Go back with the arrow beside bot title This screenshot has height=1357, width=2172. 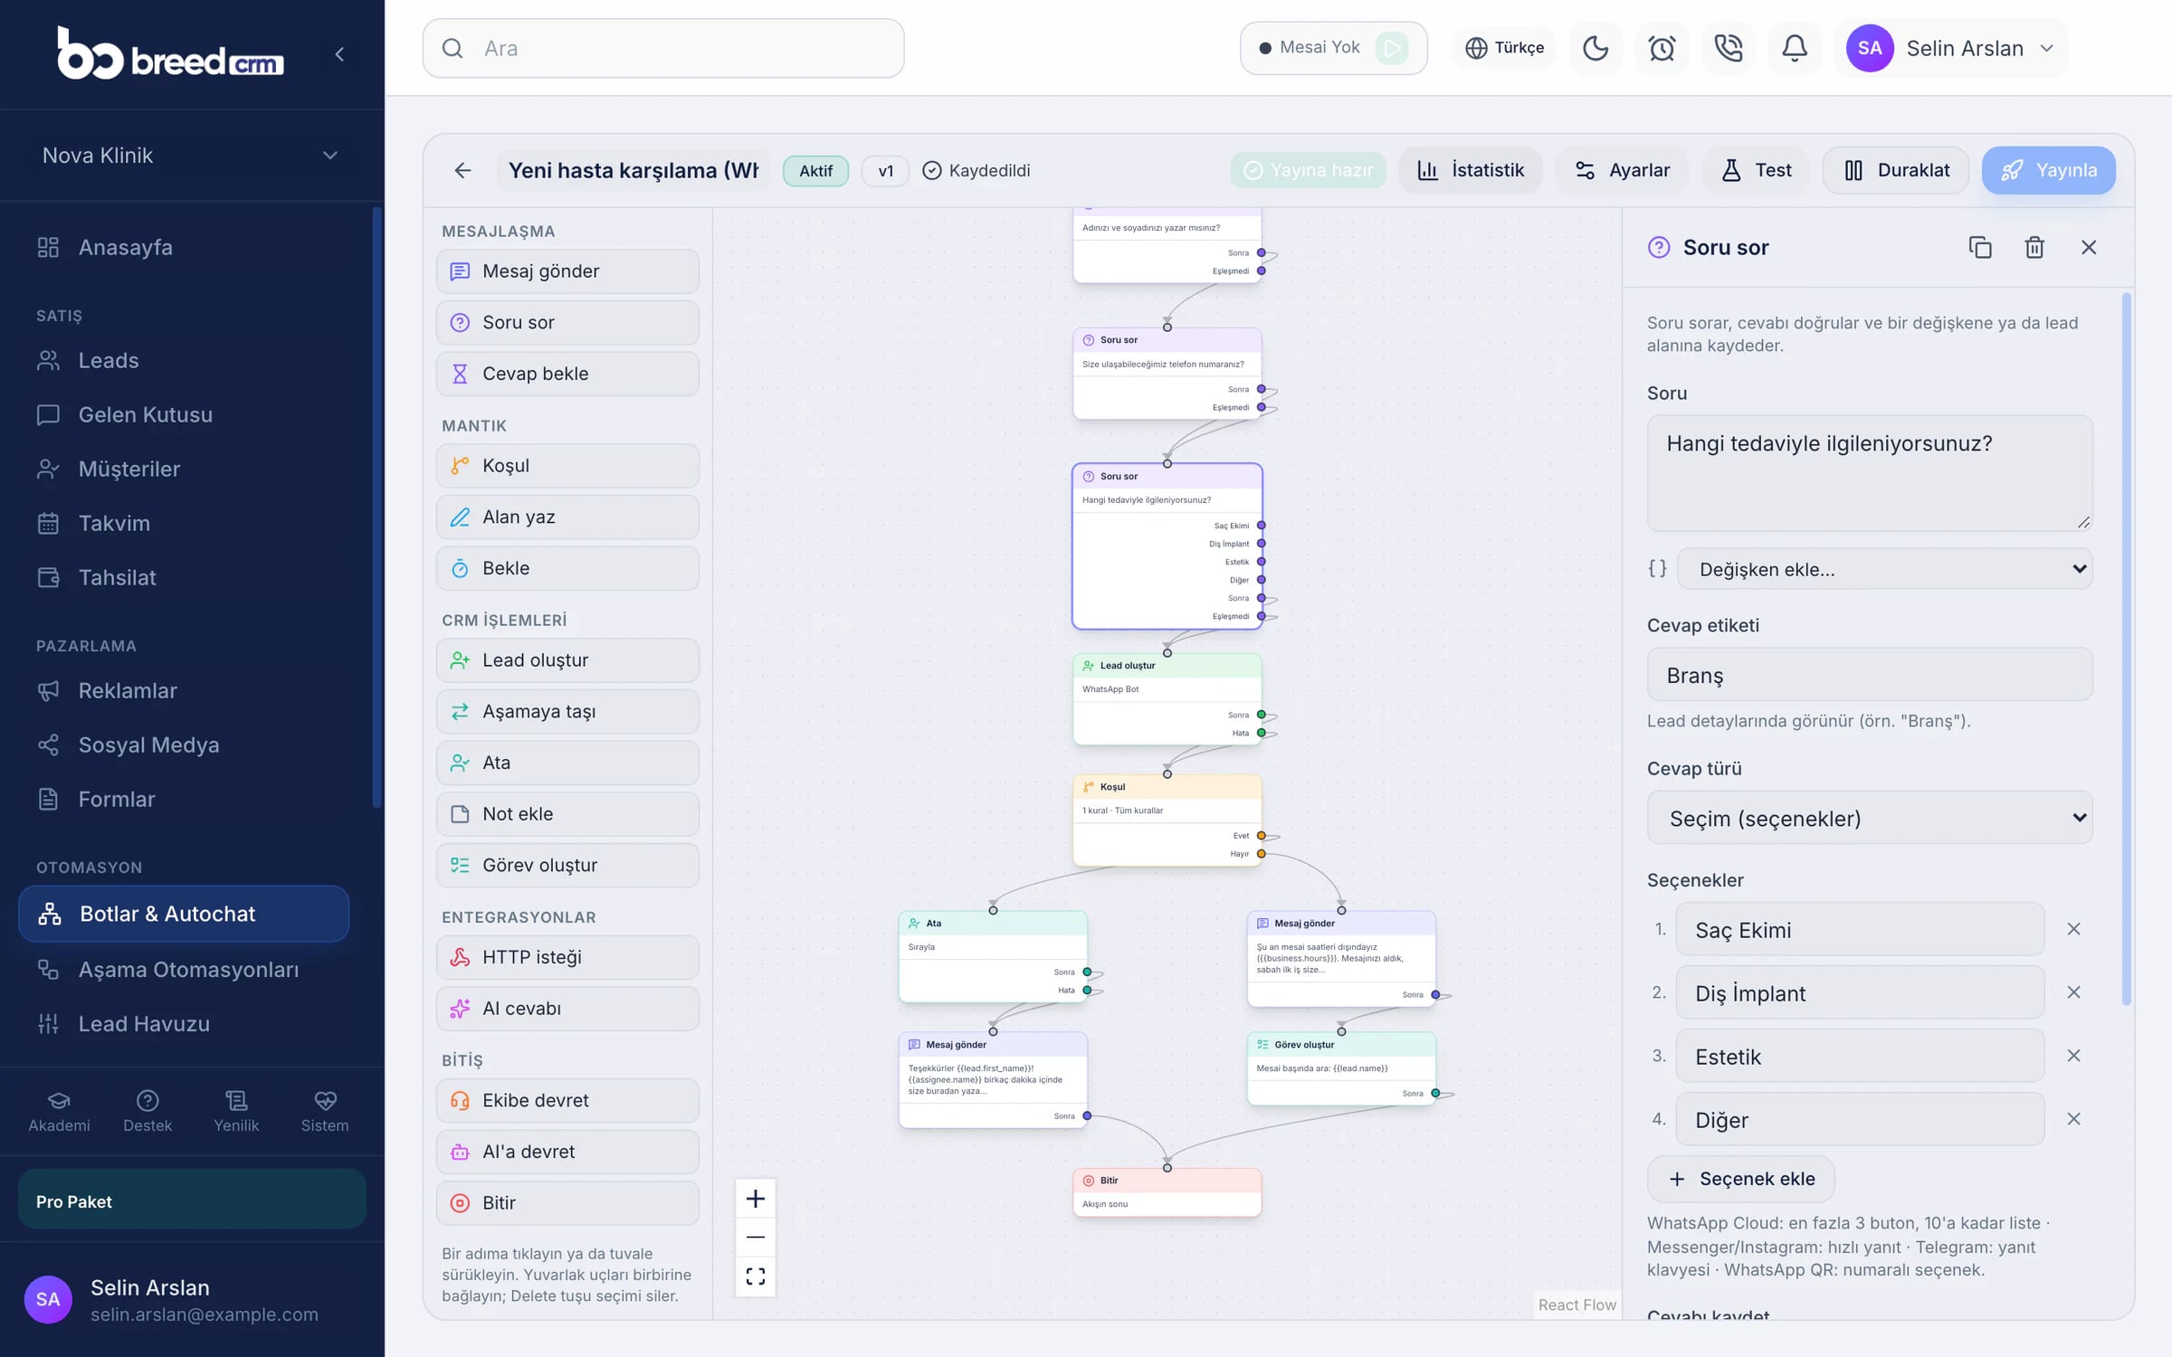pyautogui.click(x=462, y=170)
